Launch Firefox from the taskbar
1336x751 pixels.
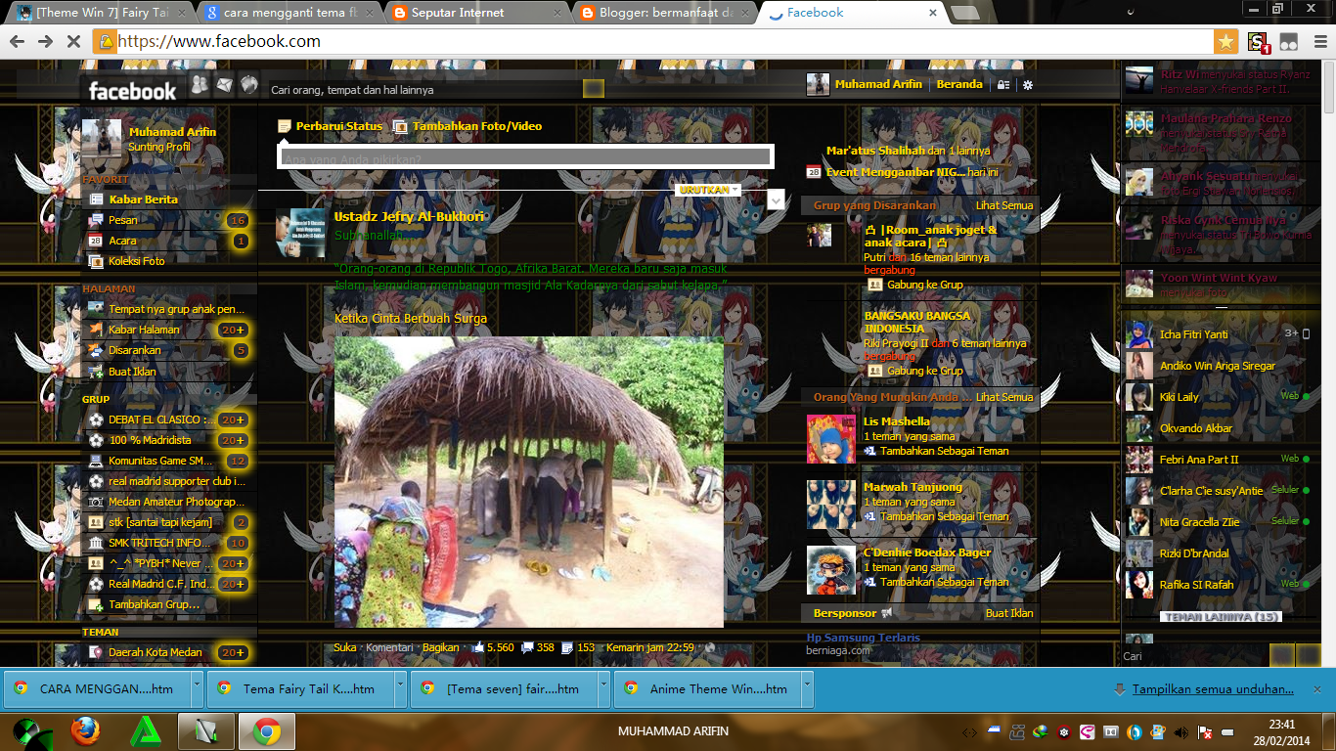click(x=85, y=730)
